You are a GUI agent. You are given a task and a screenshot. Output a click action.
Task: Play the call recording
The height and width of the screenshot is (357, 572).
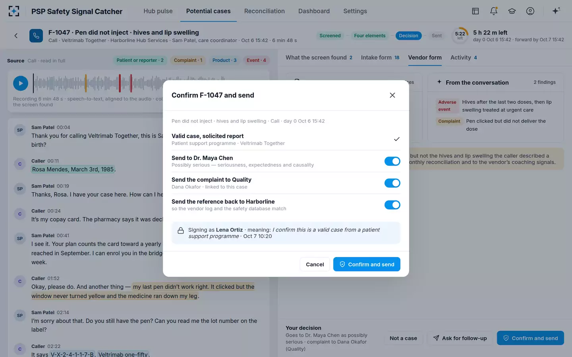click(21, 83)
